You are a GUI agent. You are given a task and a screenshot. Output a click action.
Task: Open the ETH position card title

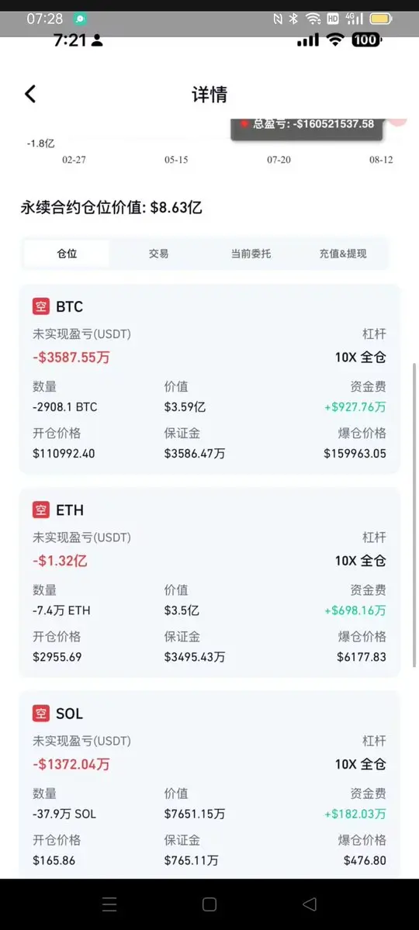pyautogui.click(x=69, y=510)
